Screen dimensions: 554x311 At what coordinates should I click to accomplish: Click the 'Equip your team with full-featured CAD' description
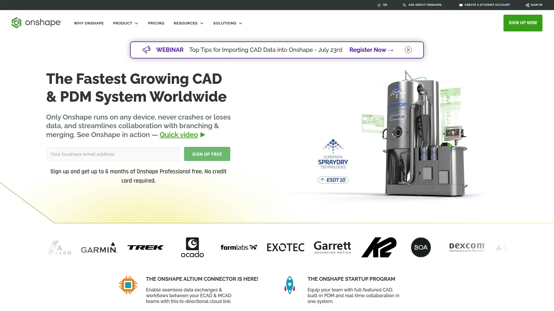pos(353,295)
